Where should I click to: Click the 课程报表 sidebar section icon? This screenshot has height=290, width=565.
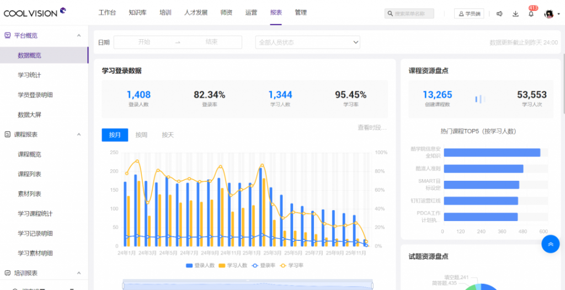point(8,134)
